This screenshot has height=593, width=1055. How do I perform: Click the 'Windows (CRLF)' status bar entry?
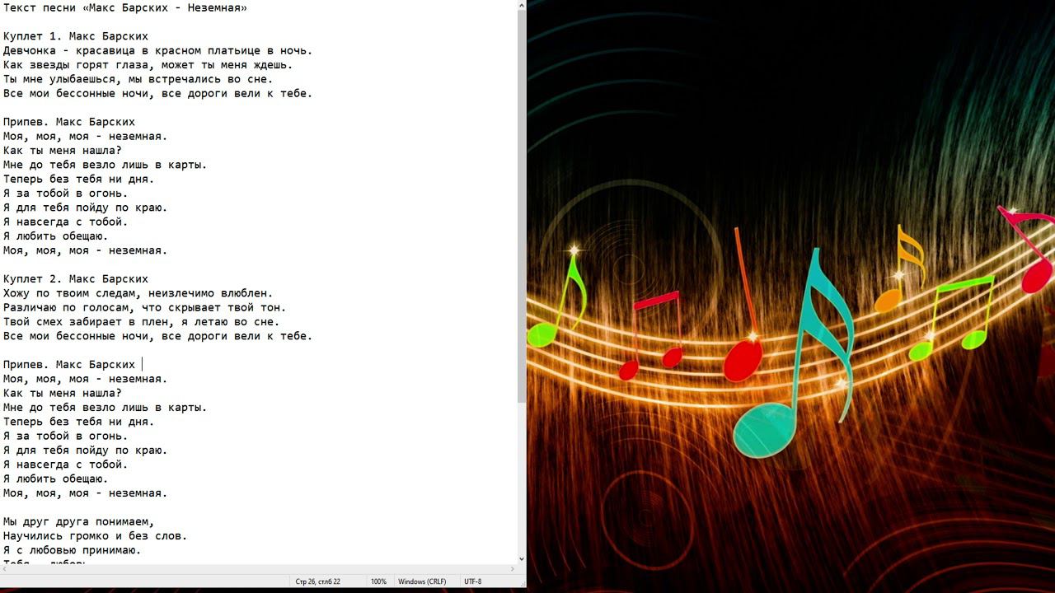point(422,581)
